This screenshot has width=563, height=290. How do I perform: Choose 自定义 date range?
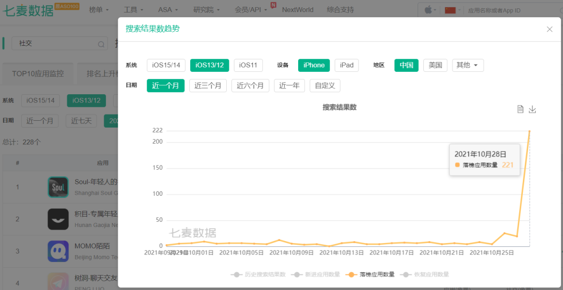point(325,86)
